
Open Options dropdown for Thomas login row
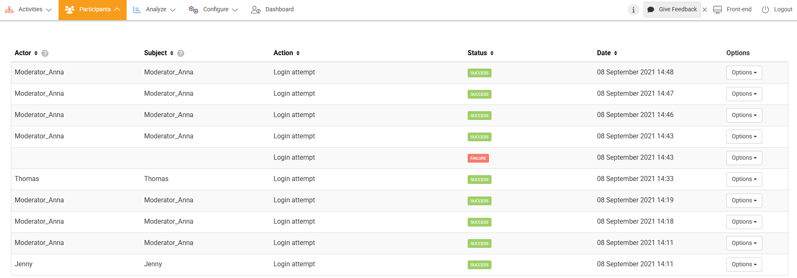tap(744, 179)
